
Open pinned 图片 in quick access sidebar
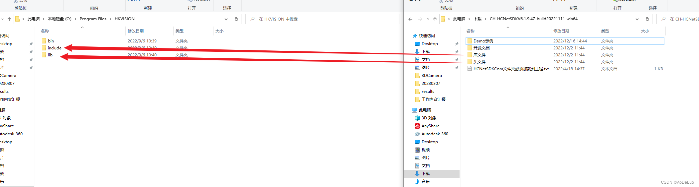(x=426, y=67)
